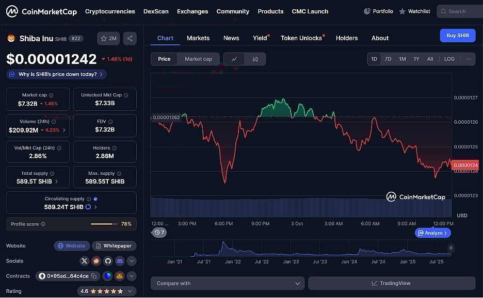The image size is (483, 298).
Task: Open the X social profile icon
Action: (84, 261)
